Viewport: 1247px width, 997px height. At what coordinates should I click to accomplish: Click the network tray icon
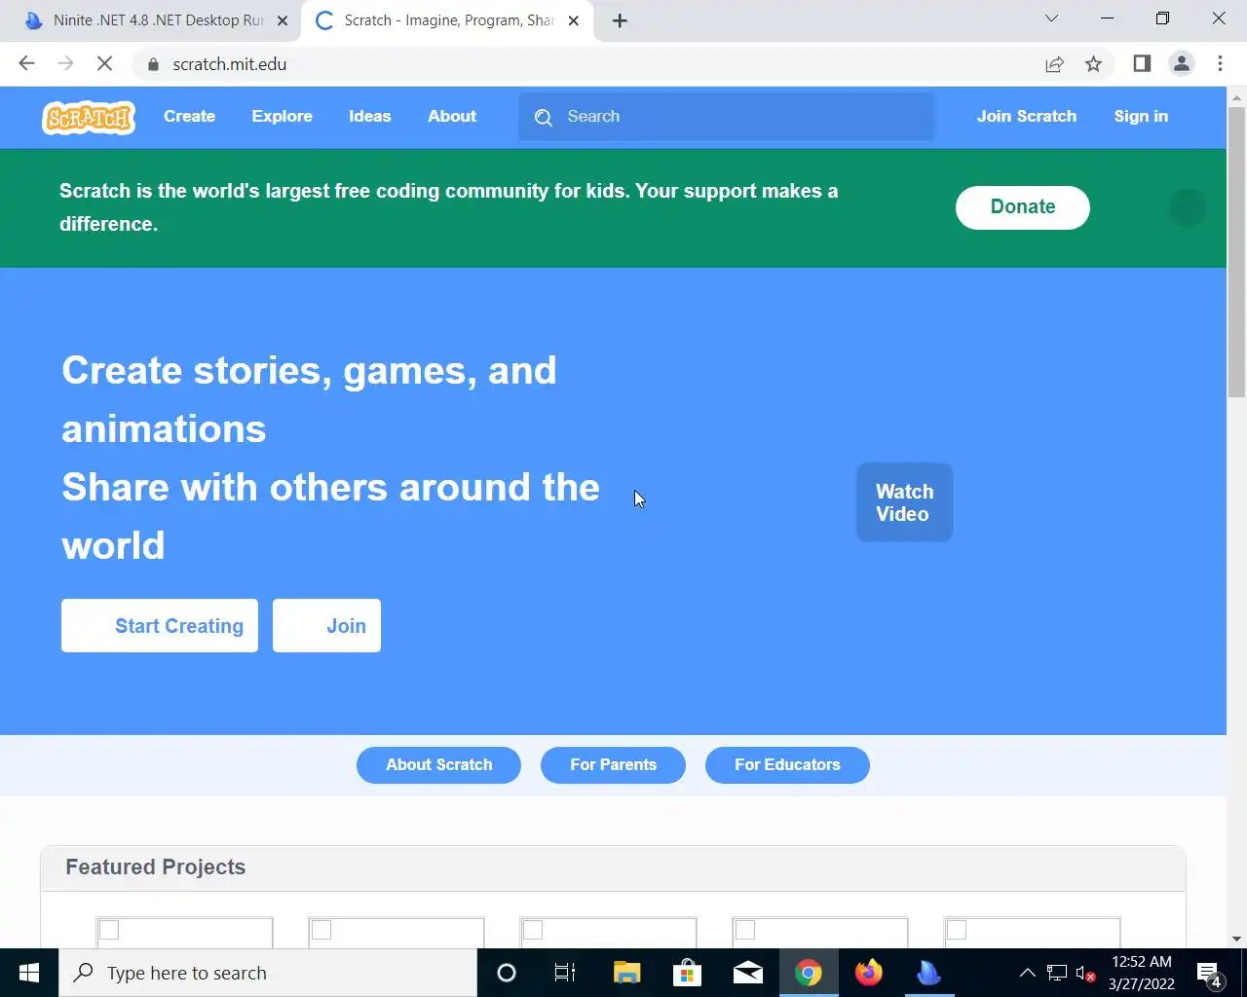(x=1057, y=973)
